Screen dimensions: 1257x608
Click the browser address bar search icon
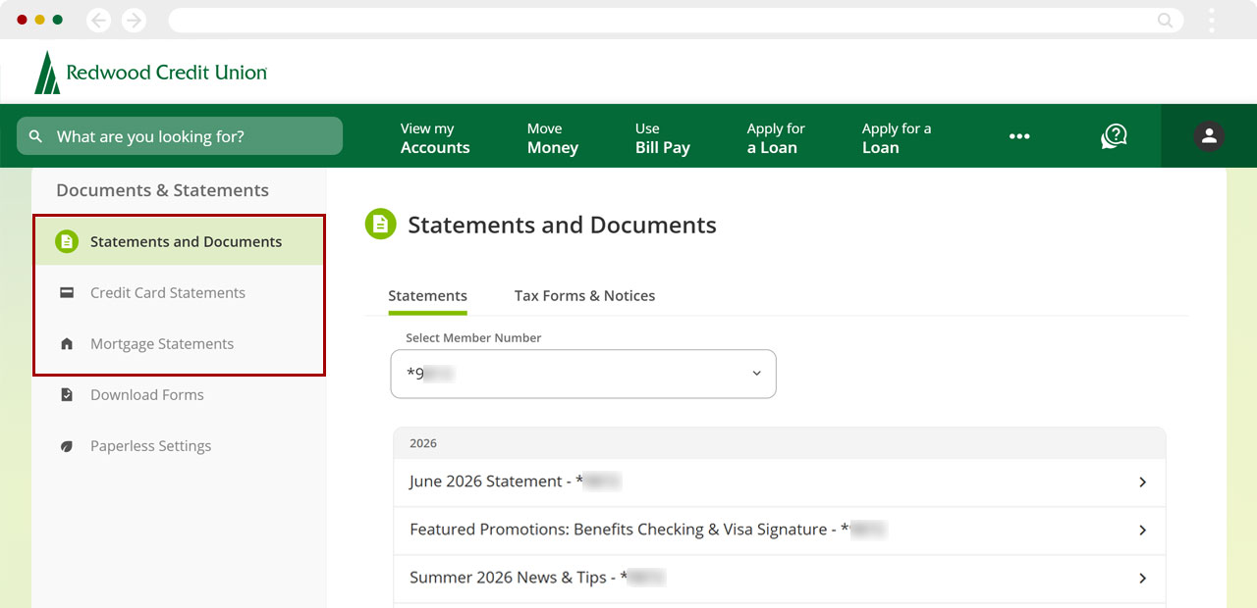click(x=1166, y=20)
